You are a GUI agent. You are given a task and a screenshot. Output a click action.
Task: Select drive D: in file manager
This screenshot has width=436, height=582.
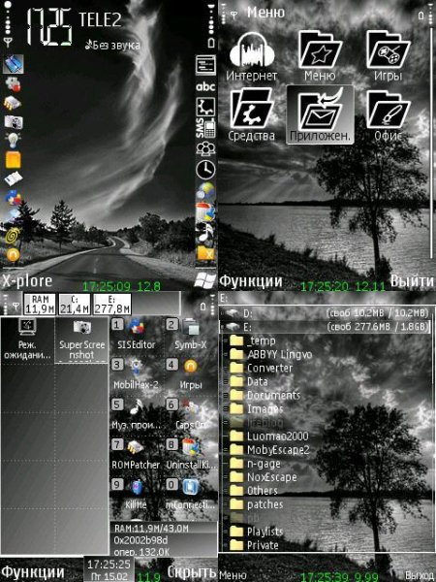[326, 313]
